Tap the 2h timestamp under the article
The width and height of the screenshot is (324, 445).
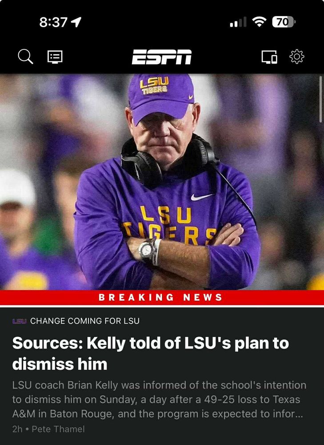point(17,429)
